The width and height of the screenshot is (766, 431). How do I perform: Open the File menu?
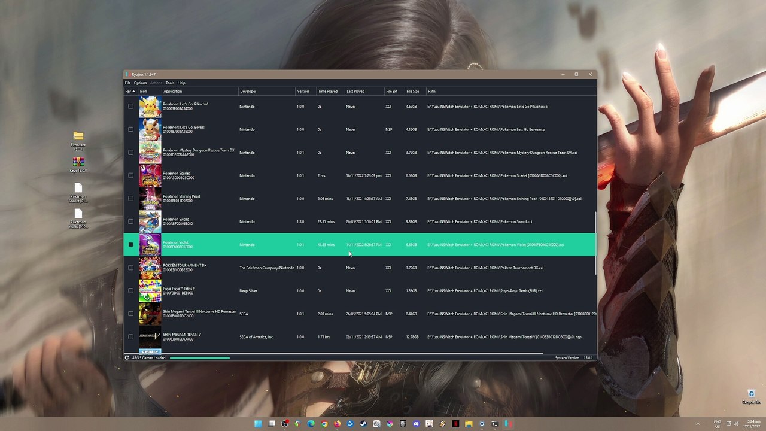click(127, 83)
